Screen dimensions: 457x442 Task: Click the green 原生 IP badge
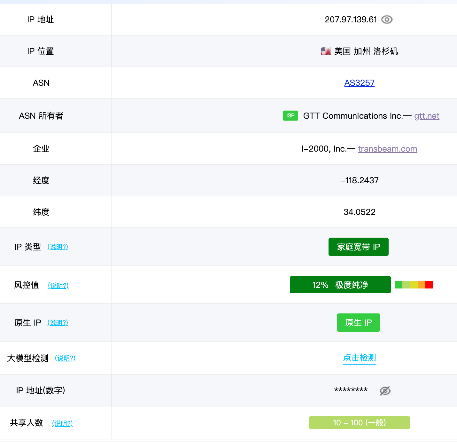point(359,322)
